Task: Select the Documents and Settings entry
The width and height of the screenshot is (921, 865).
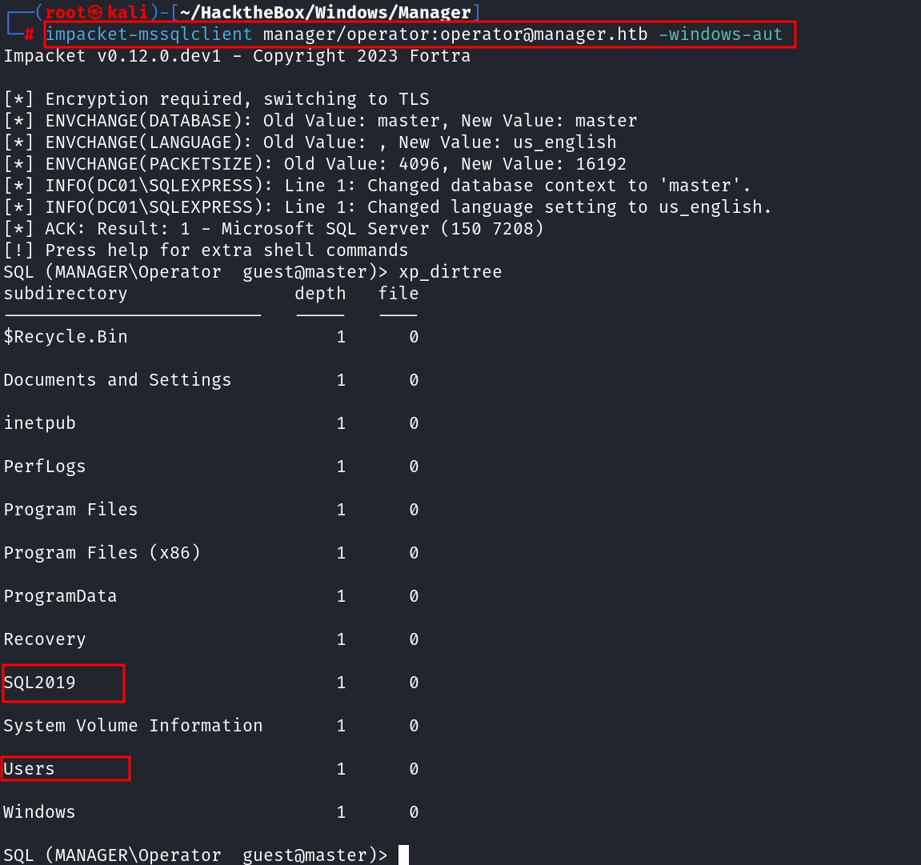Action: point(118,380)
